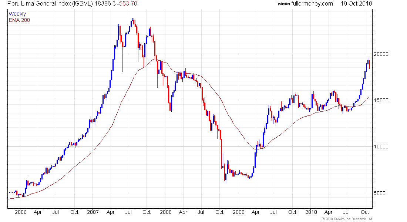Click the Stockcube Research Ltd copyright text
Viewport: 407px width, 222px height.
click(347, 219)
